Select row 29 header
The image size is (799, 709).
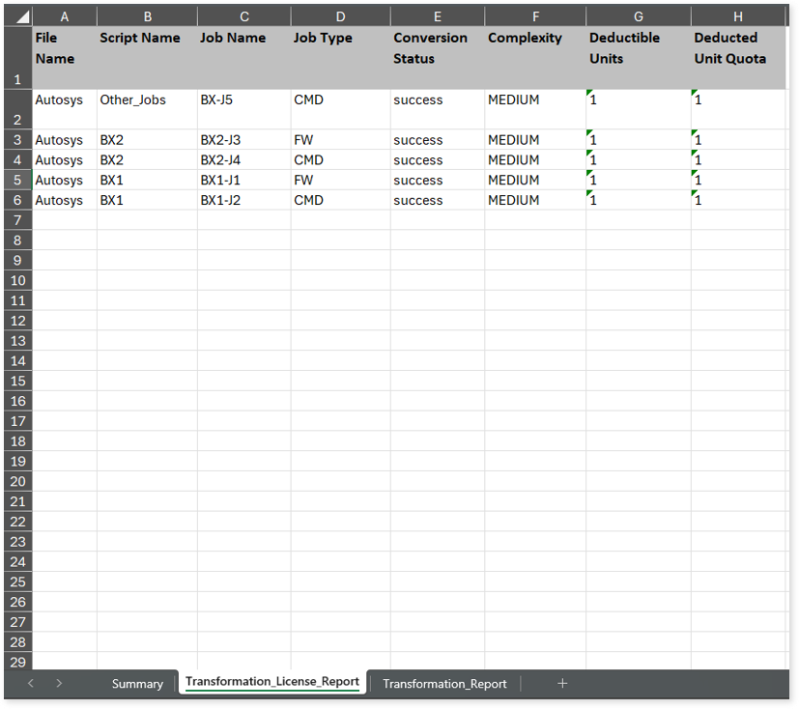(x=17, y=661)
